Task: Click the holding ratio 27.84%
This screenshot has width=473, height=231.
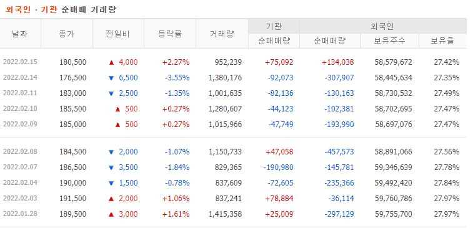Action: [447, 183]
